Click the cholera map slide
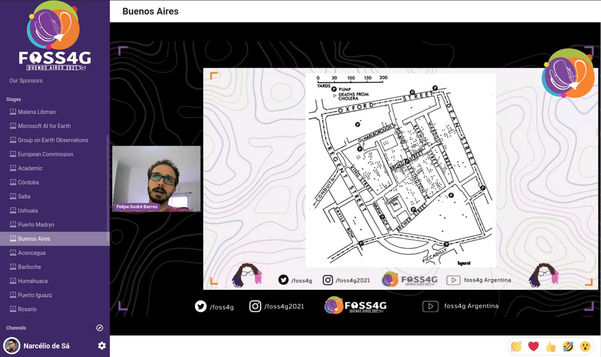 click(401, 170)
